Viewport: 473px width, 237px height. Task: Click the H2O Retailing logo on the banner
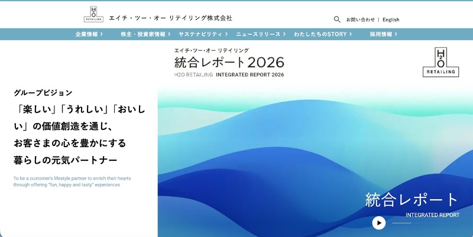440,62
